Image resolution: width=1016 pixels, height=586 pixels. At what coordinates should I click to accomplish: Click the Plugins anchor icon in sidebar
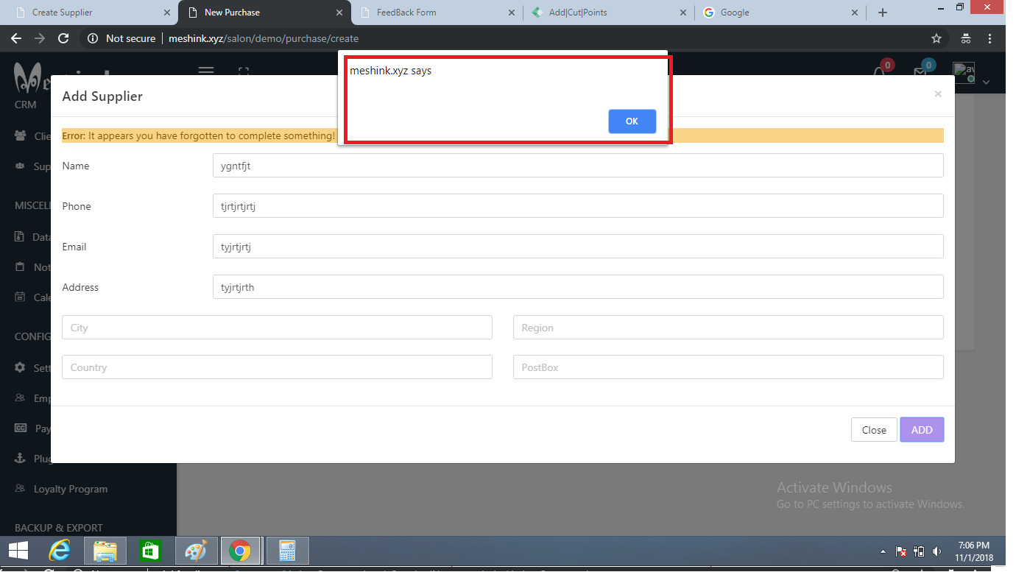pos(20,459)
